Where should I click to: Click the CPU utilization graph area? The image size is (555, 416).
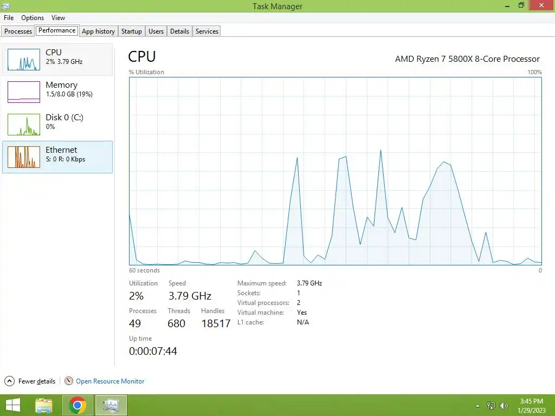(335, 171)
